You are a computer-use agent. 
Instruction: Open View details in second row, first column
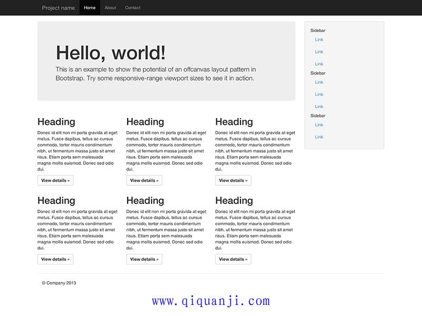coord(55,259)
